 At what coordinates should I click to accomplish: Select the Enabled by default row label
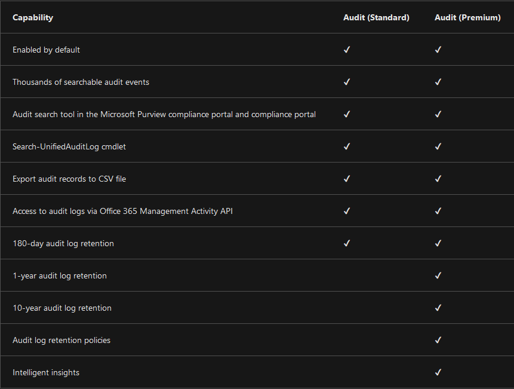point(47,50)
